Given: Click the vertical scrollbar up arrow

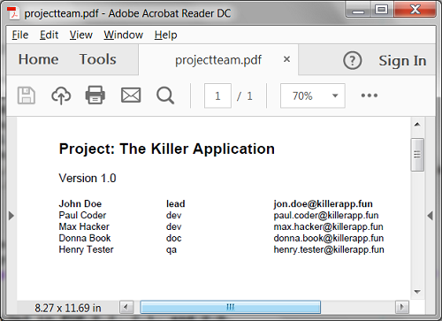Looking at the screenshot, I should coord(417,125).
